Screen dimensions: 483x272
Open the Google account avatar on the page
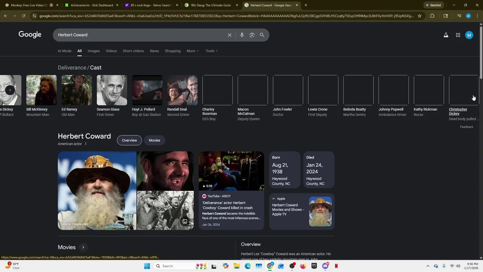(x=469, y=35)
